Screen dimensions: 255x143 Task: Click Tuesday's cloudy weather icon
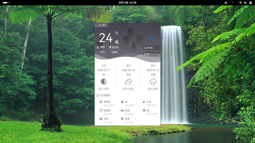128,82
